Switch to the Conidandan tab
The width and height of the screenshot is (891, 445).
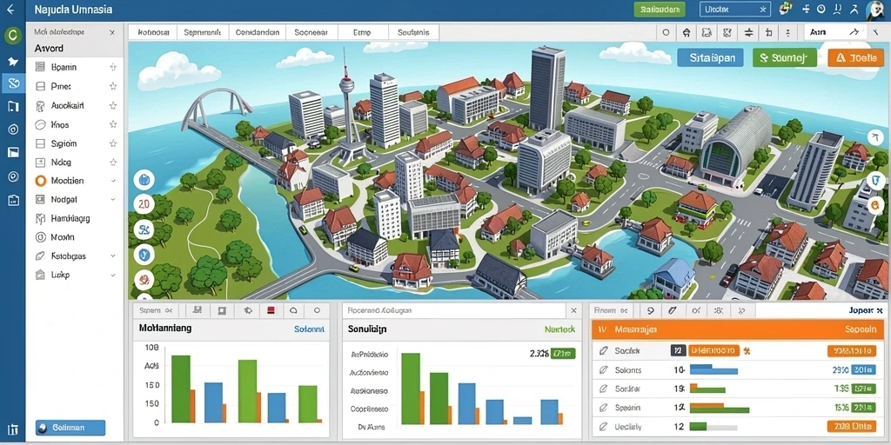tap(258, 32)
